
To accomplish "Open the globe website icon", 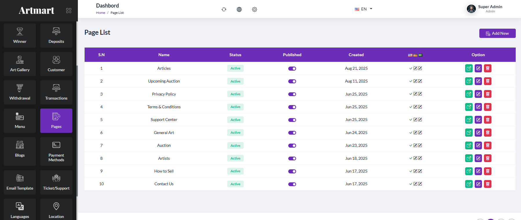I will (239, 9).
